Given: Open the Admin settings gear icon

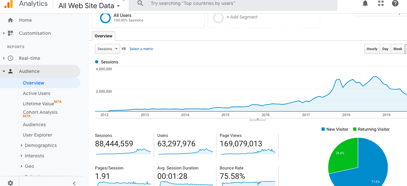Looking at the screenshot, I should pyautogui.click(x=10, y=183).
